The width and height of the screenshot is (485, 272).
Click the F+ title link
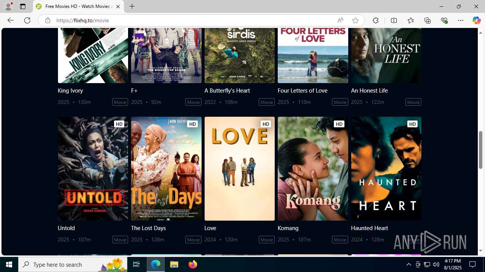click(x=134, y=90)
